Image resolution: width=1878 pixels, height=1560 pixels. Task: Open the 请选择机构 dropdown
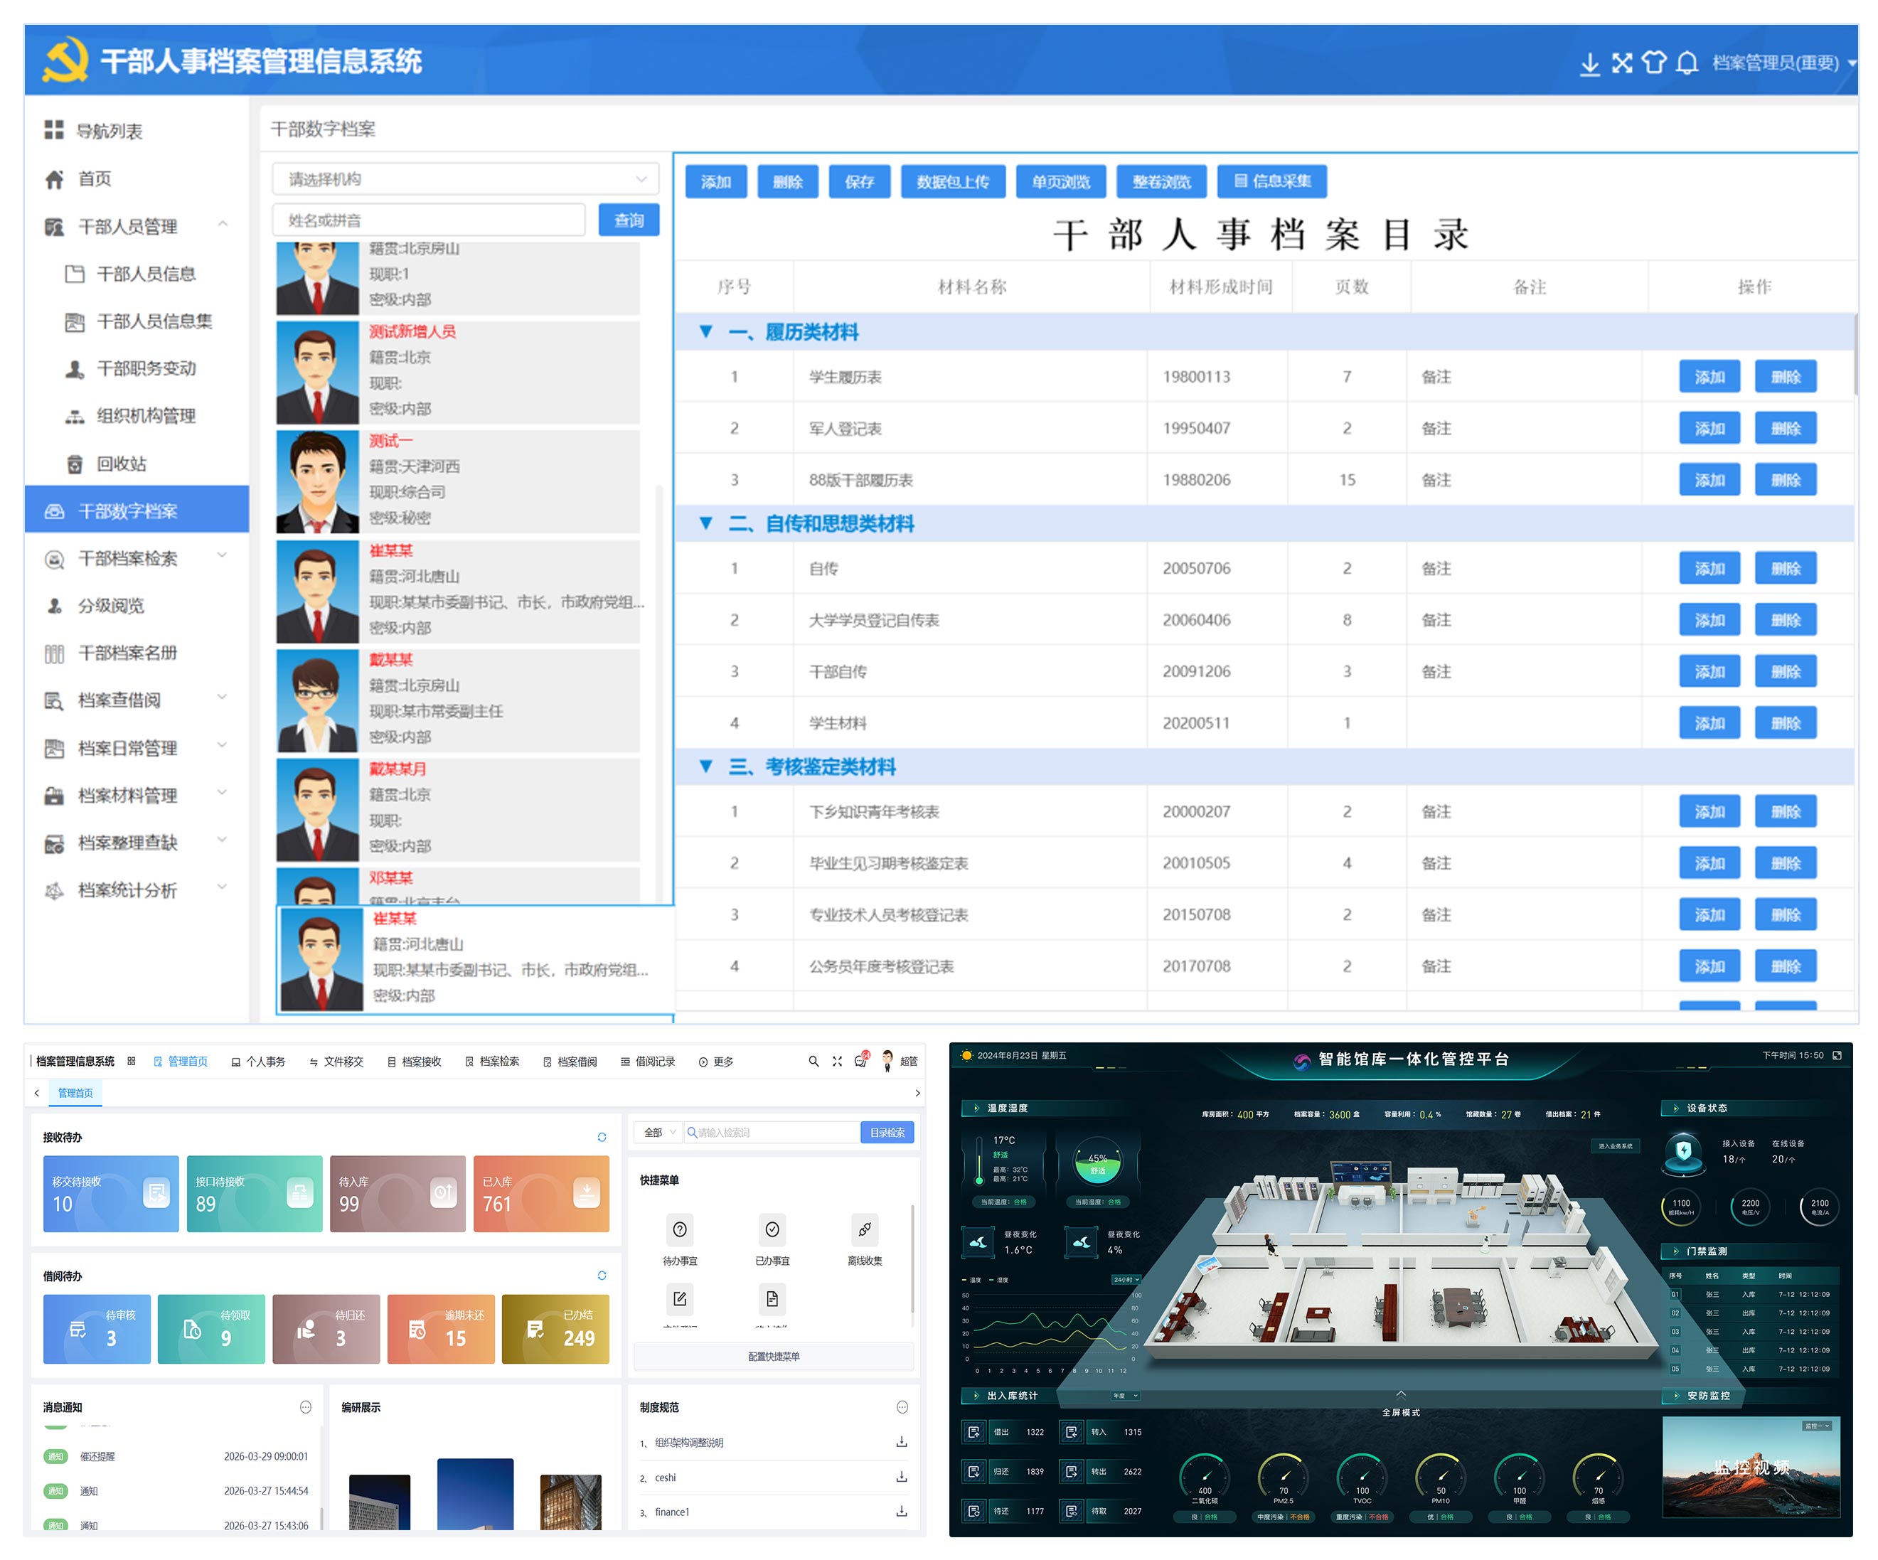pos(465,178)
